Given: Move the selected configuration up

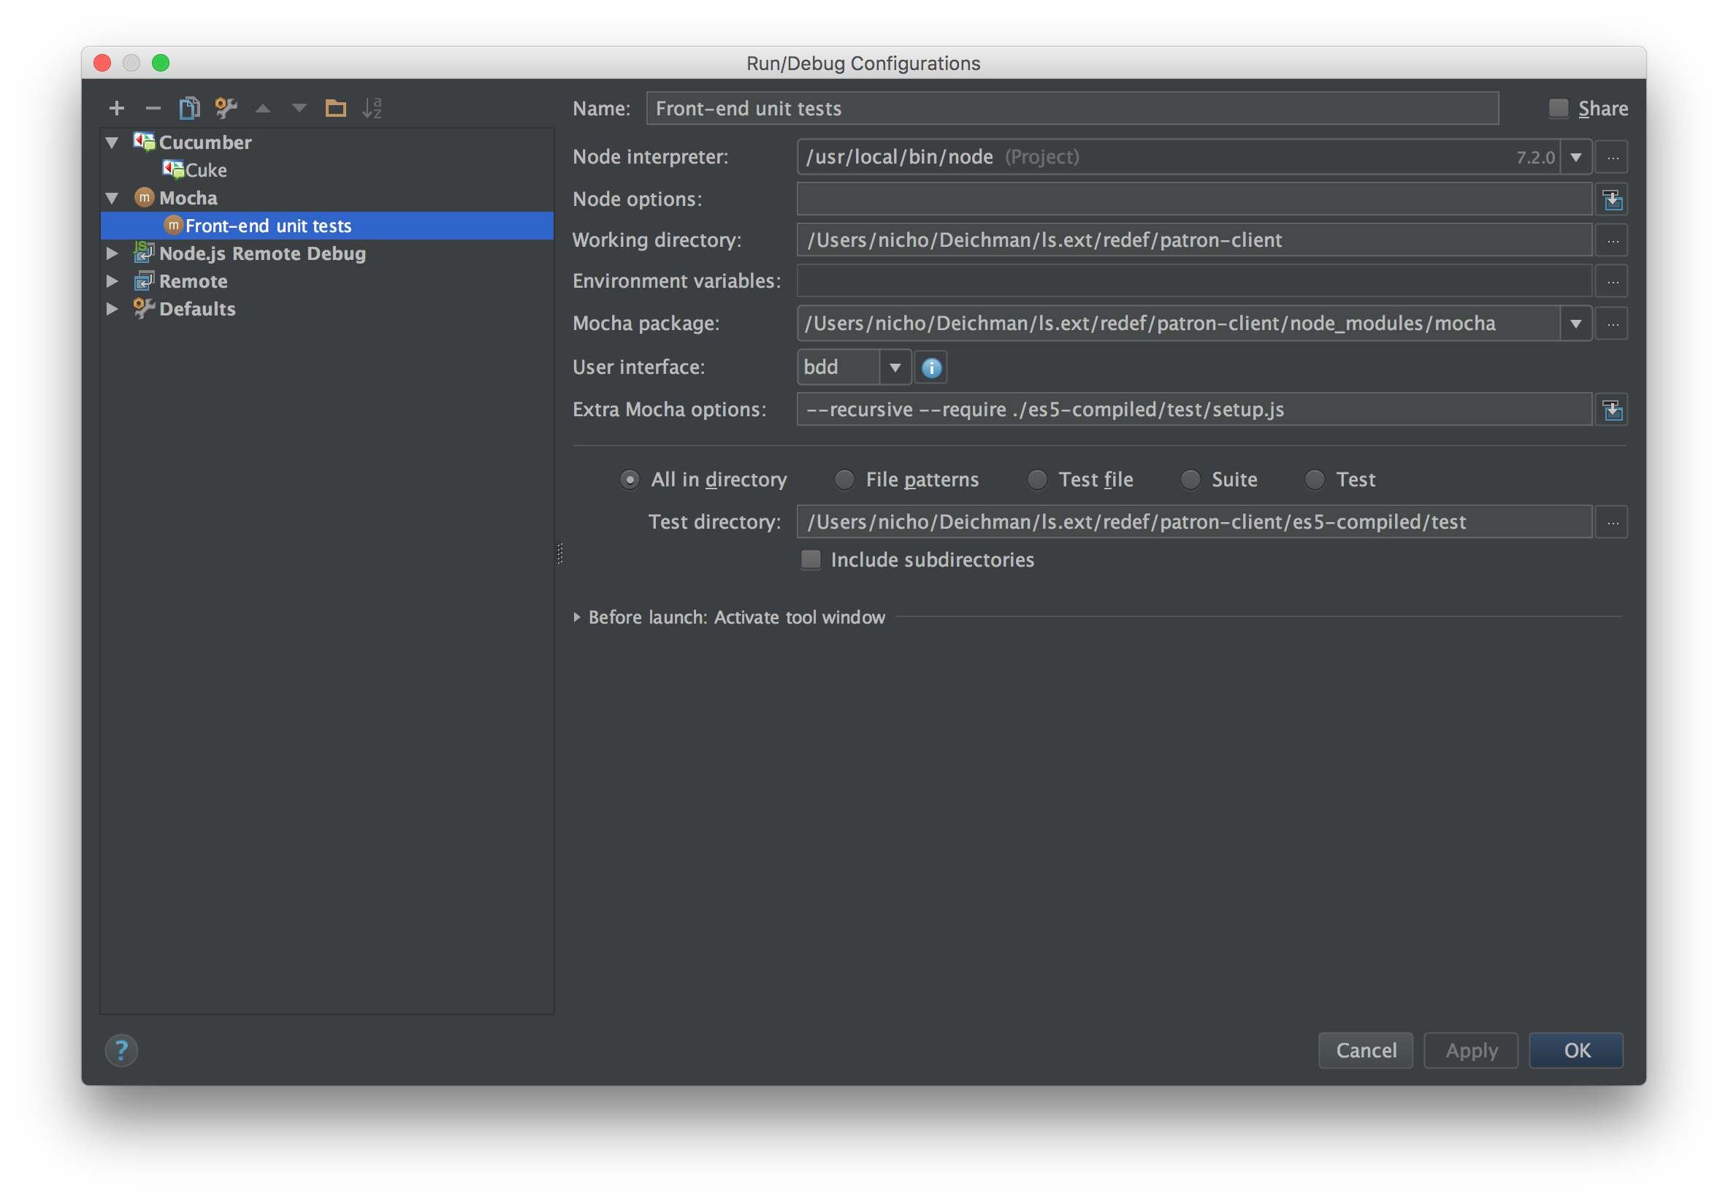Looking at the screenshot, I should click(x=262, y=107).
